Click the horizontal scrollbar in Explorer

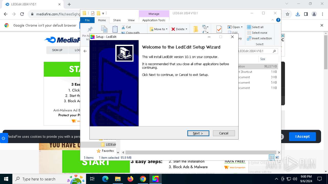[201, 152]
